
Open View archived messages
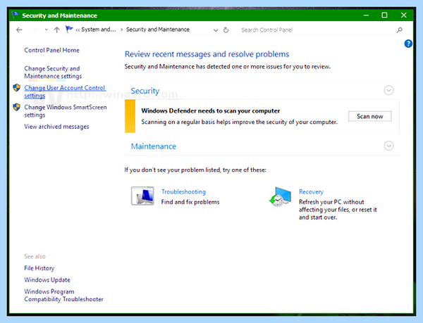click(56, 127)
